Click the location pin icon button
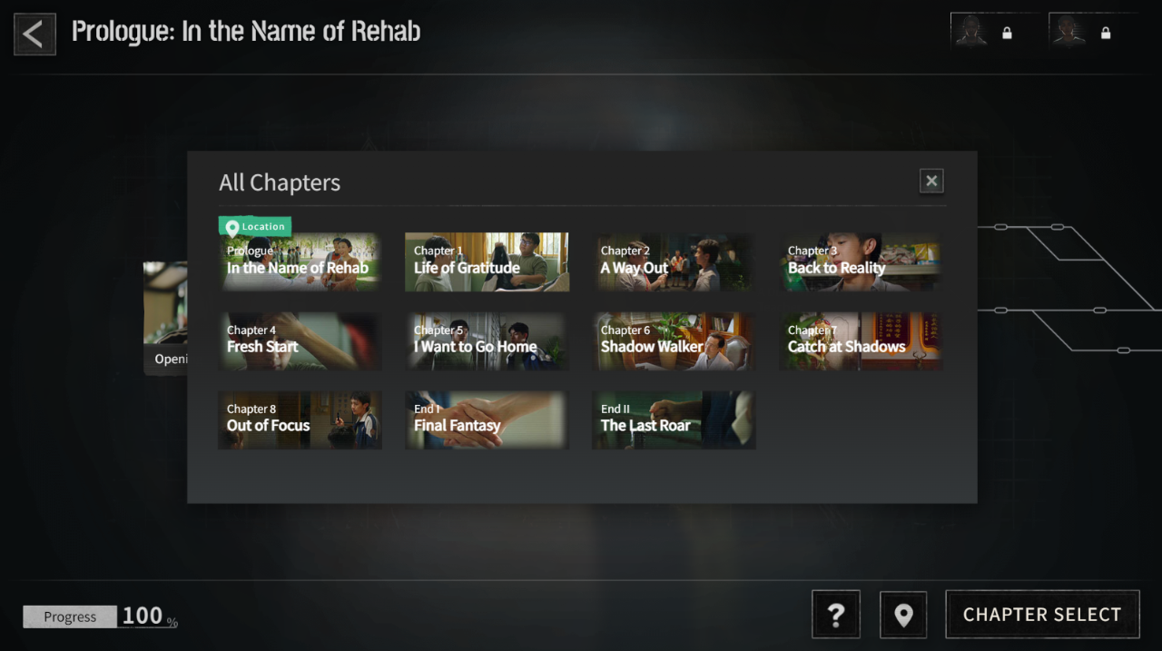The image size is (1162, 651). coord(903,615)
